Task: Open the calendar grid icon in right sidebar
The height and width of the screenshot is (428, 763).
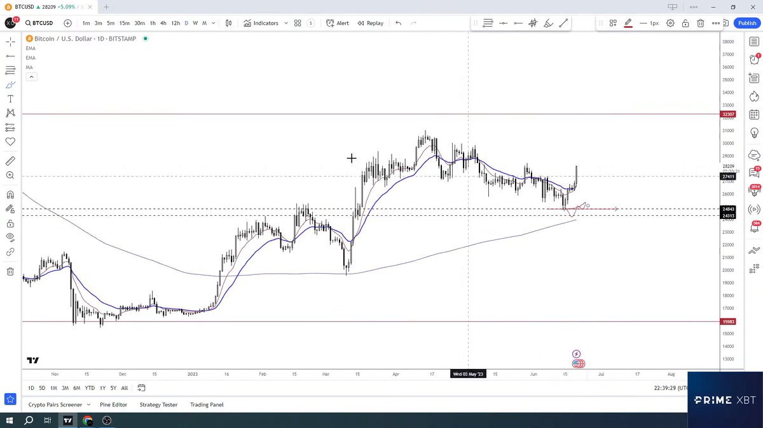Action: click(754, 116)
